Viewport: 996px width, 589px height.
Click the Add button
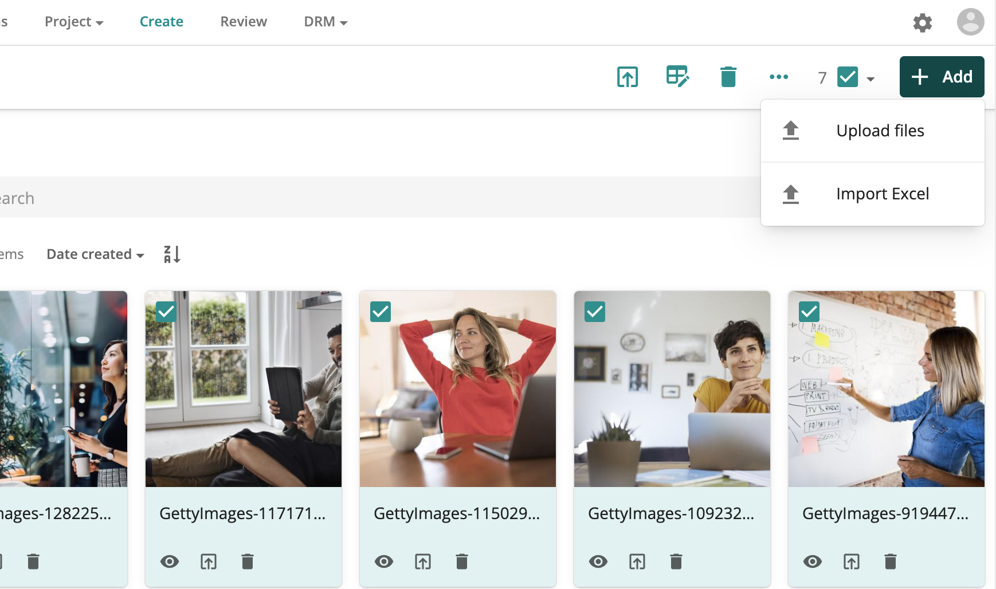942,77
